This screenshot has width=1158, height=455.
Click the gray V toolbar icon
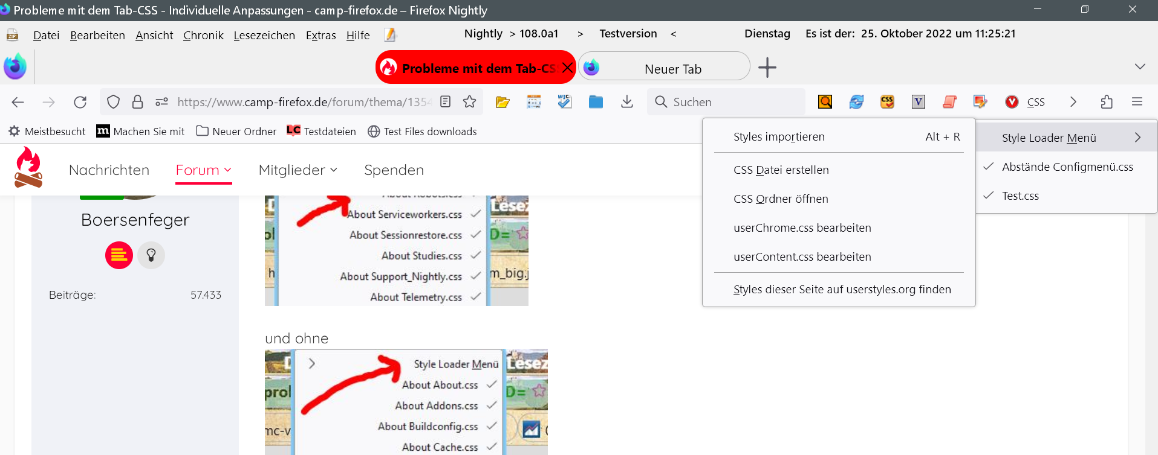point(918,102)
